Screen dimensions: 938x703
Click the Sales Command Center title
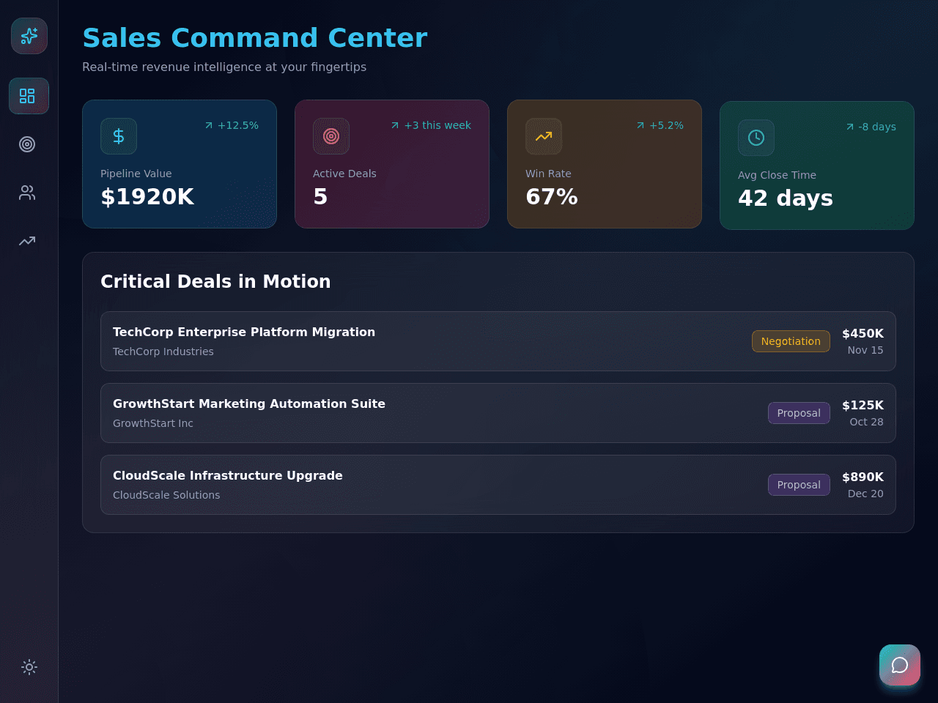coord(255,38)
